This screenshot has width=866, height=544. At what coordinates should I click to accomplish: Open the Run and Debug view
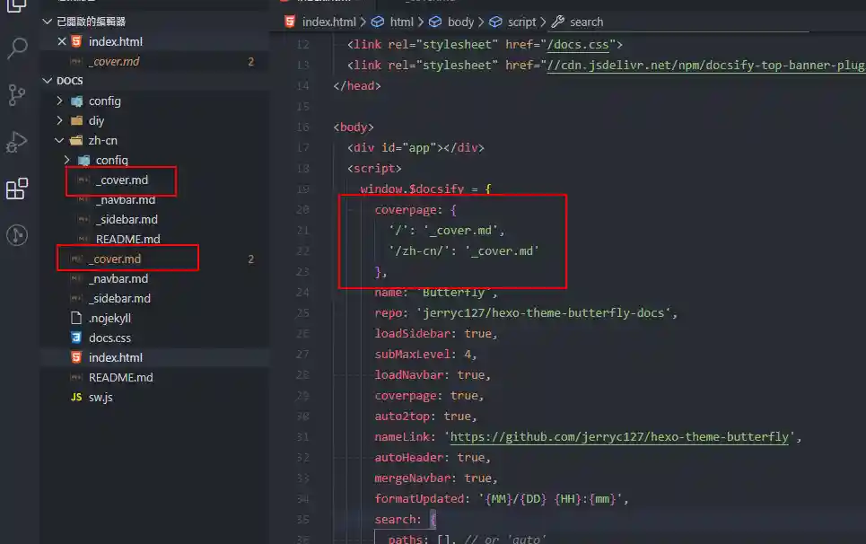[16, 142]
